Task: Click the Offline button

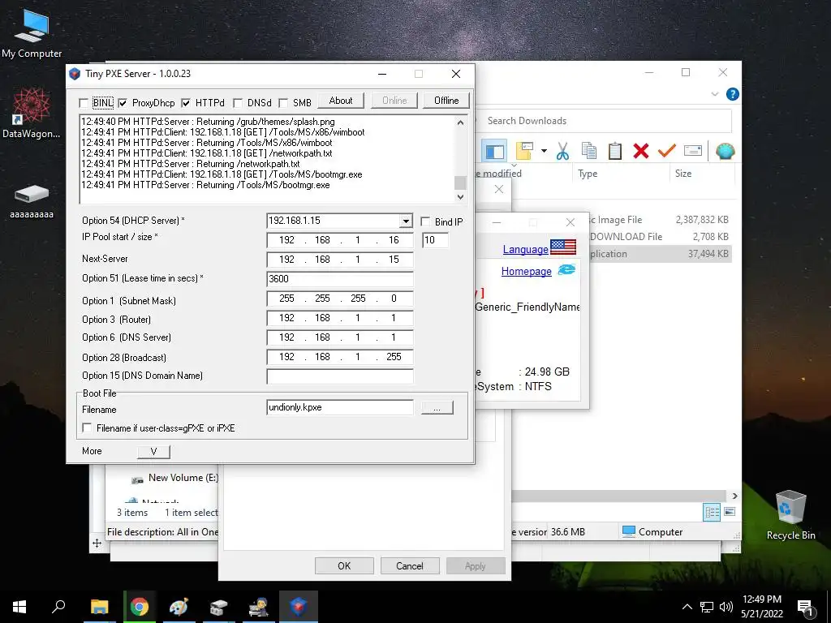Action: [x=446, y=101]
